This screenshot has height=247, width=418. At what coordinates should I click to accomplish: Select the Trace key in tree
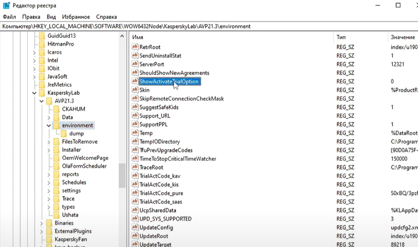click(68, 199)
